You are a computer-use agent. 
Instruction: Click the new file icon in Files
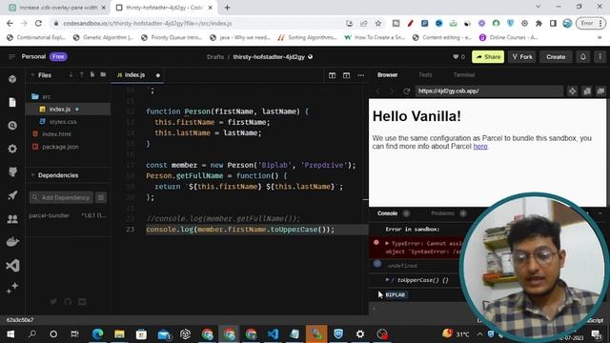pyautogui.click(x=92, y=74)
